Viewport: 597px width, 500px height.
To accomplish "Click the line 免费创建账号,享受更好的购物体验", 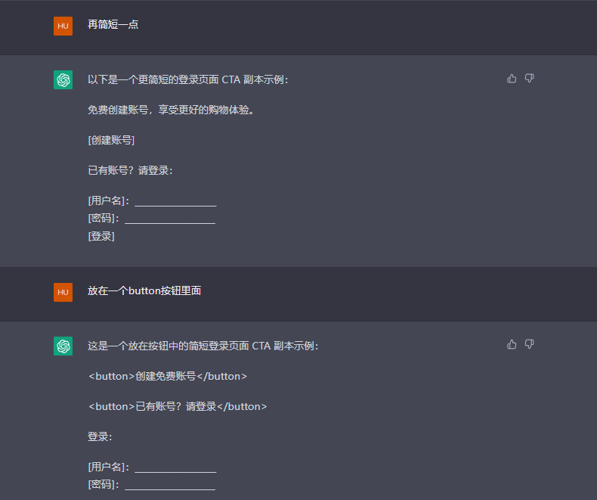I will click(x=171, y=110).
